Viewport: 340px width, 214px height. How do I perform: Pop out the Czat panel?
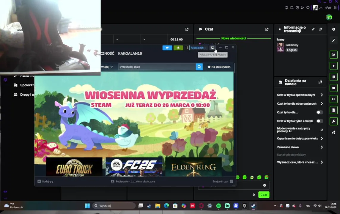pyautogui.click(x=267, y=29)
